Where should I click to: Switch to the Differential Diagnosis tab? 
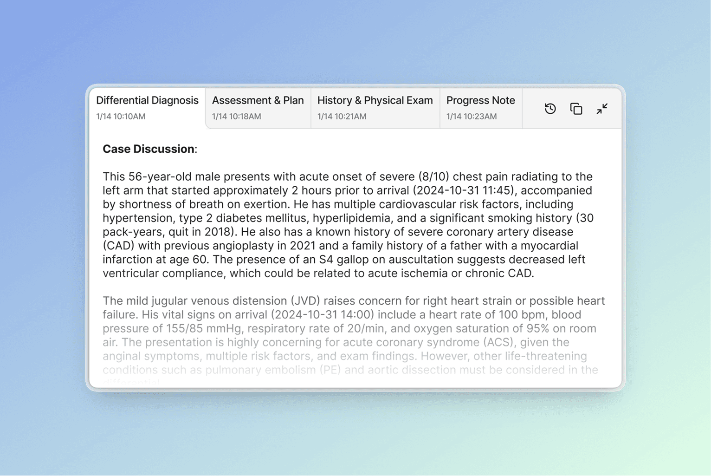click(x=147, y=108)
